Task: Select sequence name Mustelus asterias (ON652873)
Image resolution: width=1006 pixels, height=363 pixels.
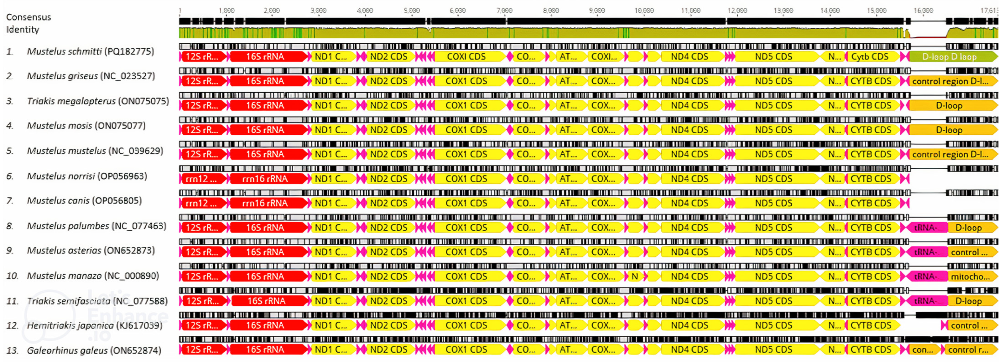Action: pos(91,250)
